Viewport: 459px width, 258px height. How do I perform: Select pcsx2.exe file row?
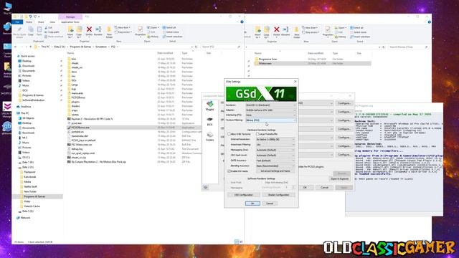(134, 123)
